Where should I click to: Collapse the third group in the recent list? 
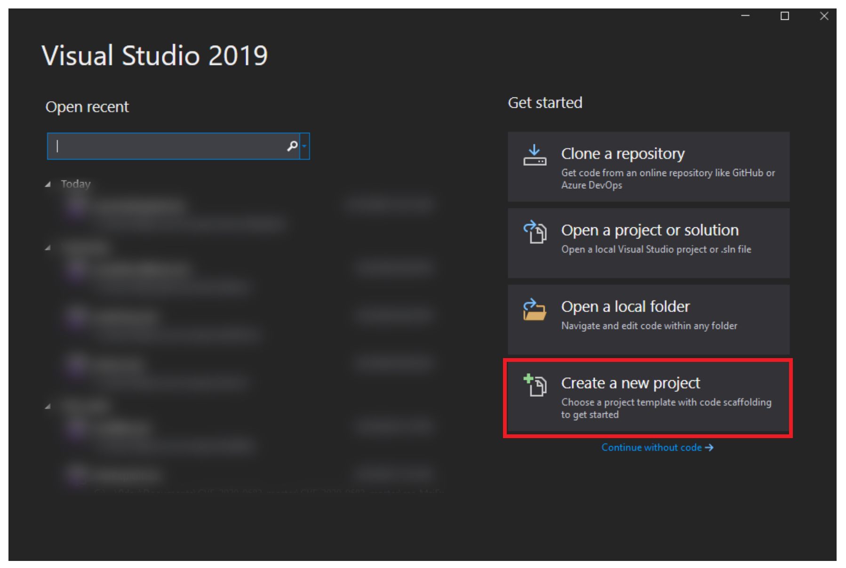click(x=48, y=406)
